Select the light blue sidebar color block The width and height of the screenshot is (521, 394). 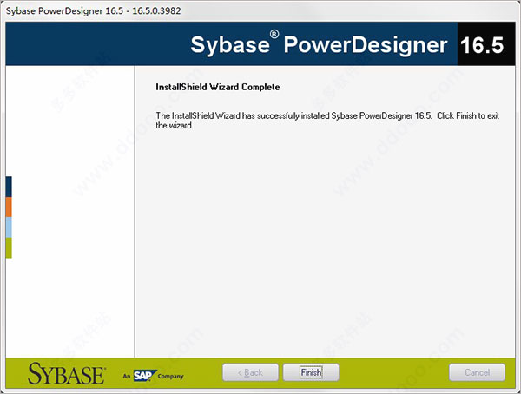(x=9, y=227)
